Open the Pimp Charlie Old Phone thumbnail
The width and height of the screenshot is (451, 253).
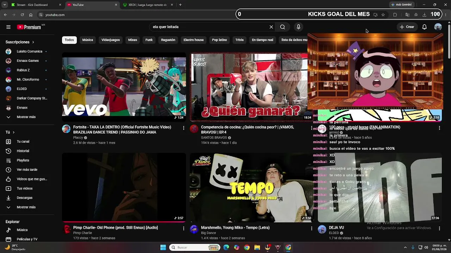[124, 187]
